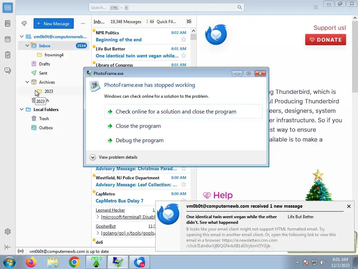The width and height of the screenshot is (358, 269).
Task: Collapse the Local Folders tree
Action: click(22, 109)
